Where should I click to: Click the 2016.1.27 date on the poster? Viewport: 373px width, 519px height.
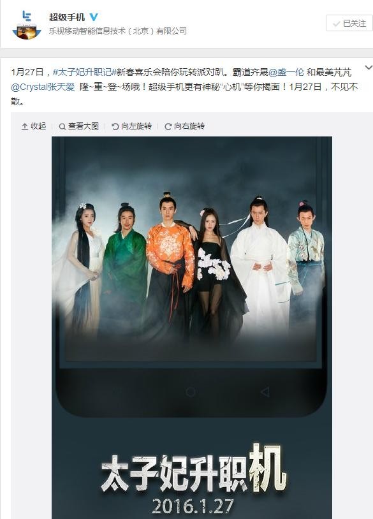click(x=193, y=506)
